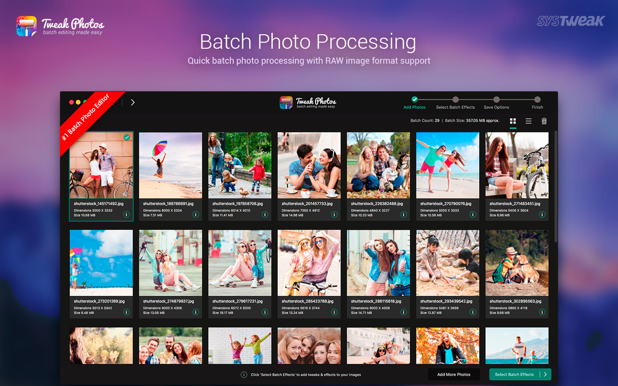The image size is (618, 386).
Task: Select the family with dog thumbnail
Action: pyautogui.click(x=378, y=165)
